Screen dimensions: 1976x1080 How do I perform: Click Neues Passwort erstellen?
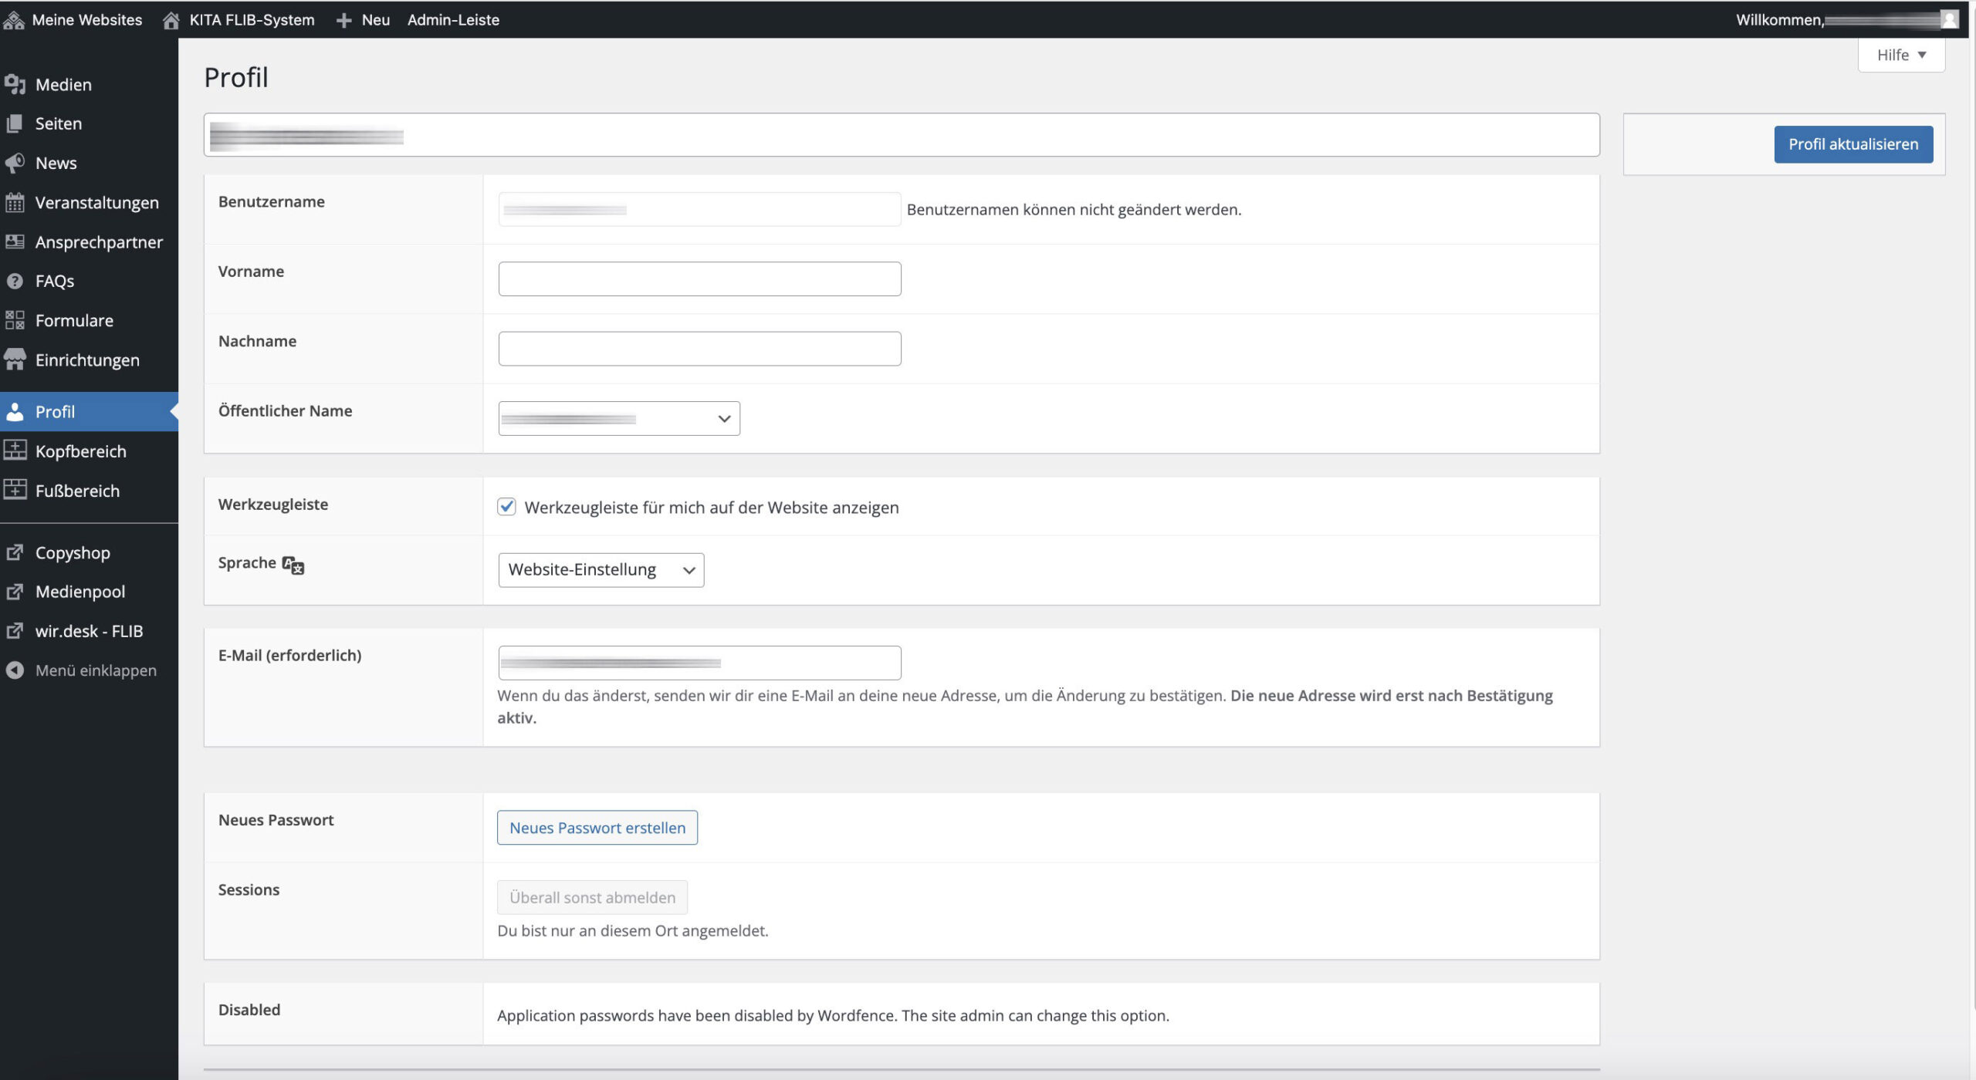click(597, 827)
